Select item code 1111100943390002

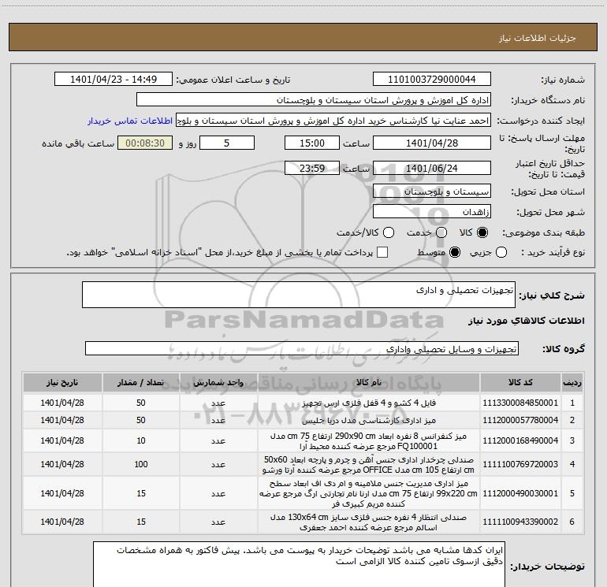(x=520, y=522)
